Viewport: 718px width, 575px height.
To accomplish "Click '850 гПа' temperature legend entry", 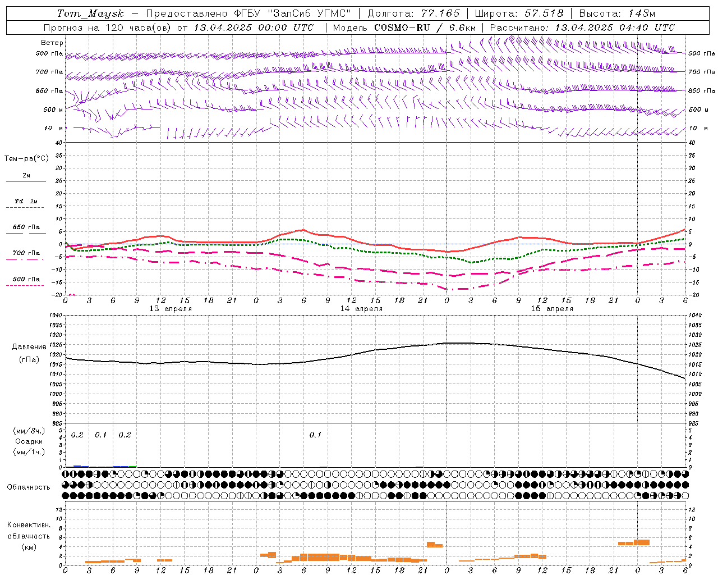I will [x=26, y=227].
